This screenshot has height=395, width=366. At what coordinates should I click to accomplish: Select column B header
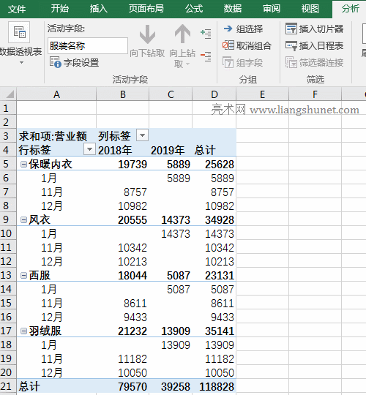point(123,94)
